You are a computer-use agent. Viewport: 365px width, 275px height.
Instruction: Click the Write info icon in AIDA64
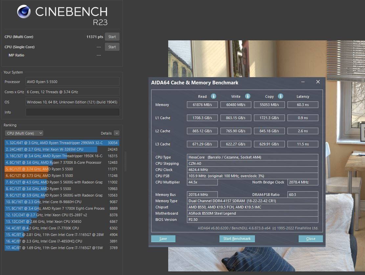248,96
